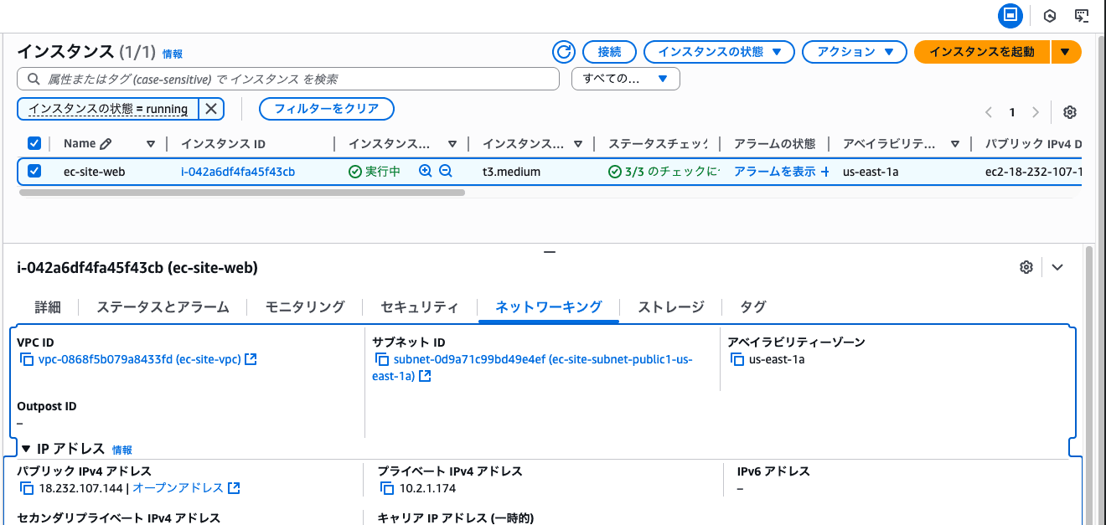Click the external link icon next to ec-site-vpc
Screen dimensions: 1106x525
point(251,359)
